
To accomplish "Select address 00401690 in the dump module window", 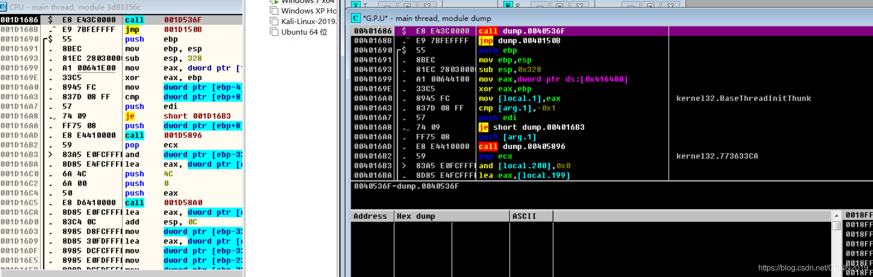I will pyautogui.click(x=372, y=50).
